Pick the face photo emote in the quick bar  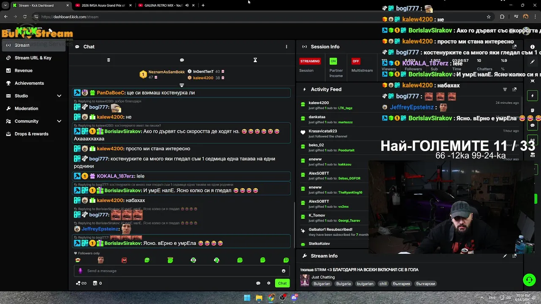coord(101,260)
